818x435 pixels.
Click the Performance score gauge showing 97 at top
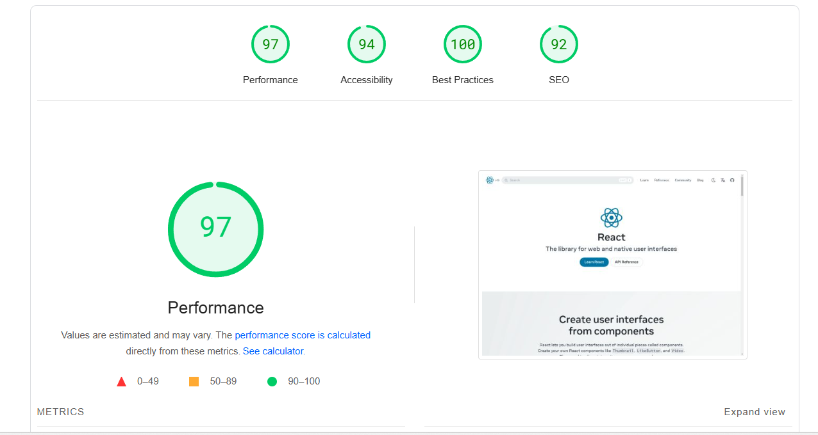tap(270, 44)
